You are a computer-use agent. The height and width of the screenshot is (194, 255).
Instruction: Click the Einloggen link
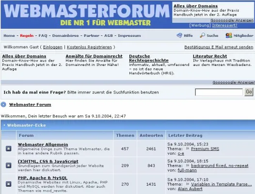(52, 47)
